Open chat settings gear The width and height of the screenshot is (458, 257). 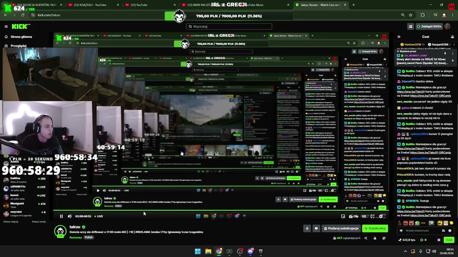point(439,240)
